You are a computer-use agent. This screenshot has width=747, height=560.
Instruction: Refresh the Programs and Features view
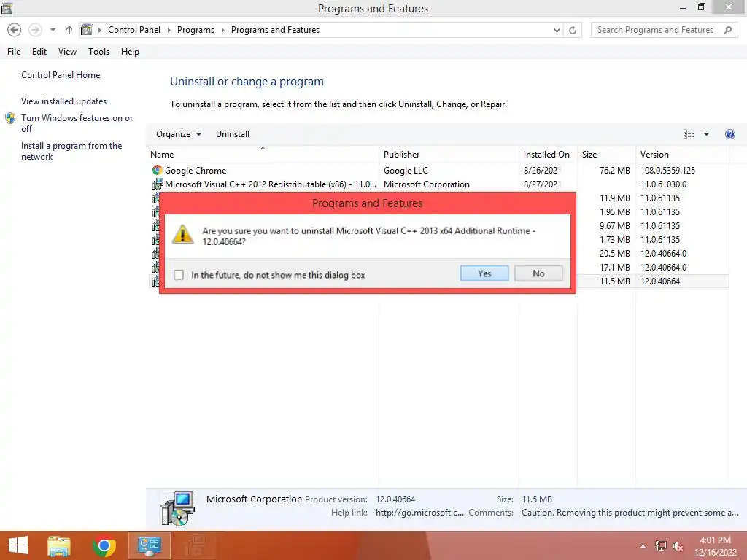pos(573,30)
